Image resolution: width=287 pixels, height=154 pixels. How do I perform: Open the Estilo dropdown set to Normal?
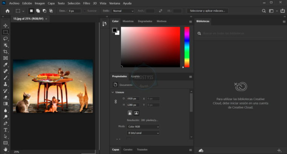(123, 11)
